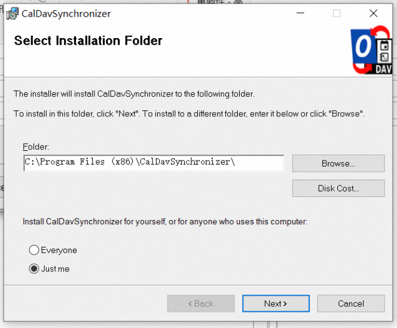Click the greyed-out maximize window button
Screen dimensions: 397x328
337,13
